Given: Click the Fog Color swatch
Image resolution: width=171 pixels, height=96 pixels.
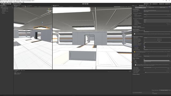Looking at the screenshot, I should 156,61.
